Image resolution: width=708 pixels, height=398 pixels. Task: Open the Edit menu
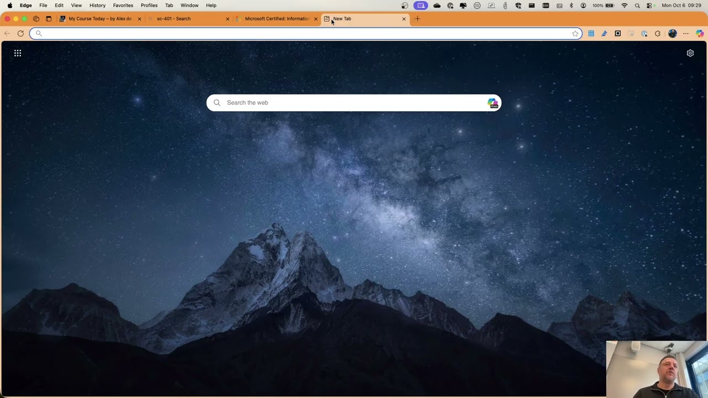pos(59,6)
